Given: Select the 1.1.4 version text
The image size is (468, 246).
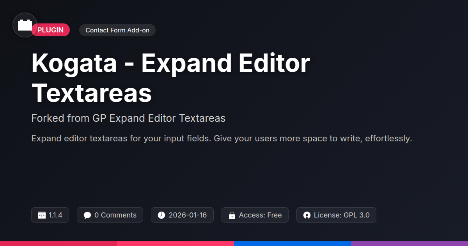Looking at the screenshot, I should (55, 215).
